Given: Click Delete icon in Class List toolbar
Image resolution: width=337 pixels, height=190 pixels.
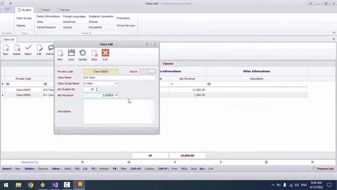Looking at the screenshot, I should click(x=16, y=50).
